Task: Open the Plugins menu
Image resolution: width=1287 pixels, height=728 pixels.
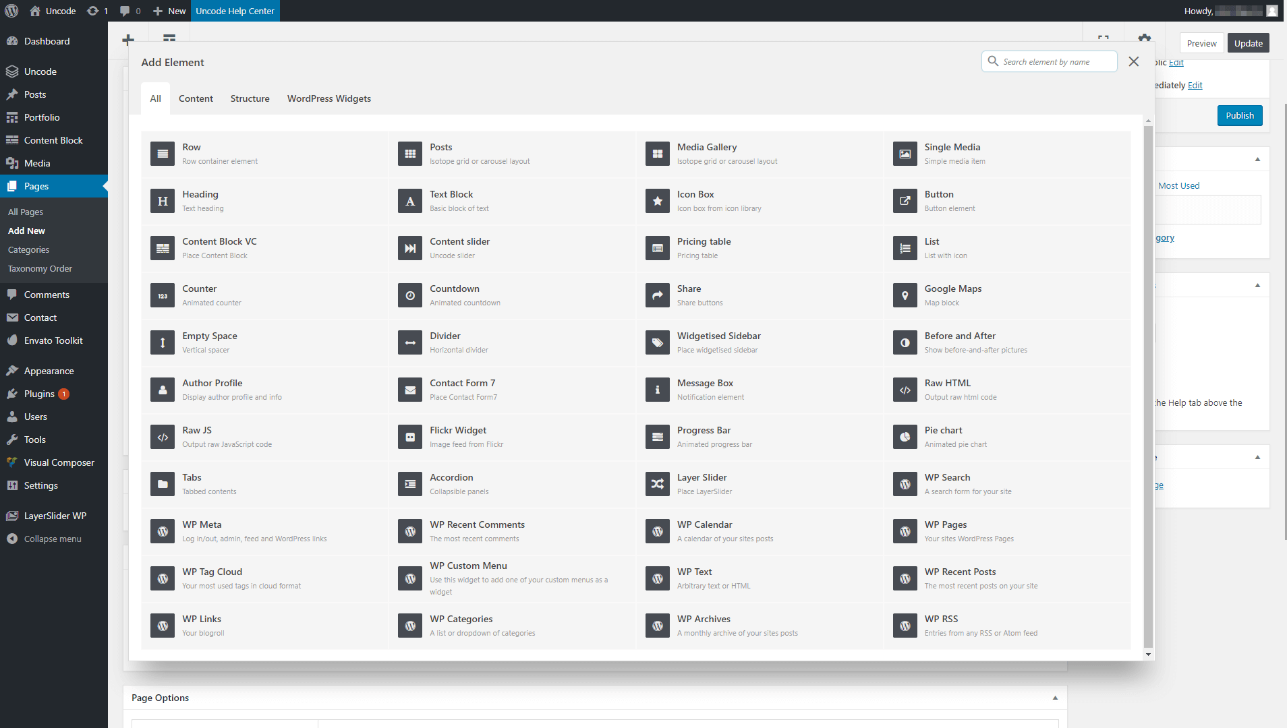Action: point(54,394)
